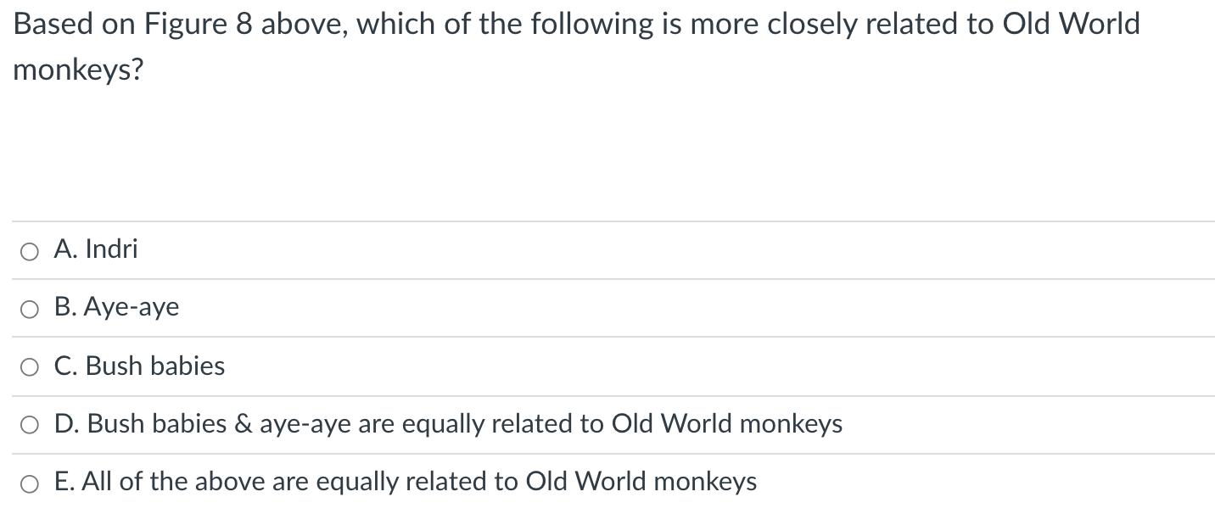Click the 'All of the above are equally related' text

click(288, 482)
